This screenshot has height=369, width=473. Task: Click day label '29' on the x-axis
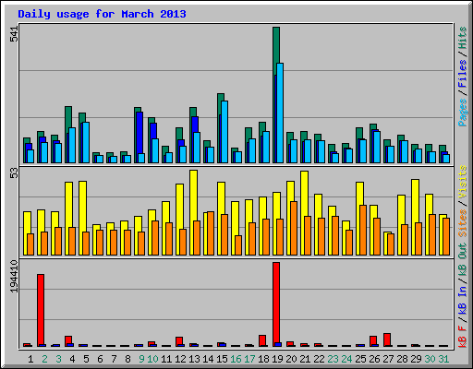point(416,359)
